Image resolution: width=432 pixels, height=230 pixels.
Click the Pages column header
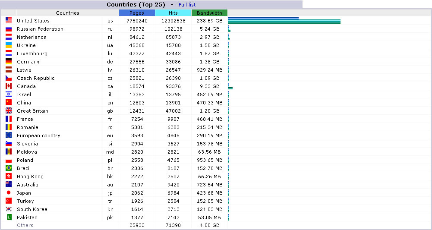(x=137, y=13)
